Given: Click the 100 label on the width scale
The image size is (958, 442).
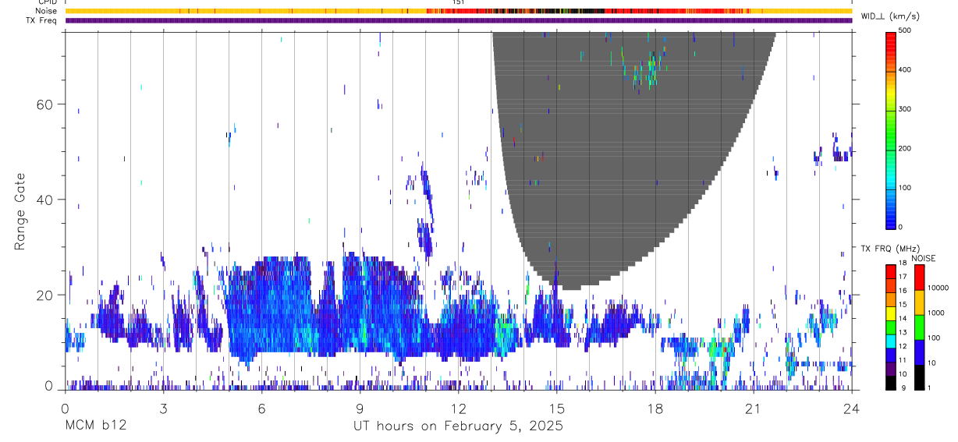Looking at the screenshot, I should tap(905, 188).
